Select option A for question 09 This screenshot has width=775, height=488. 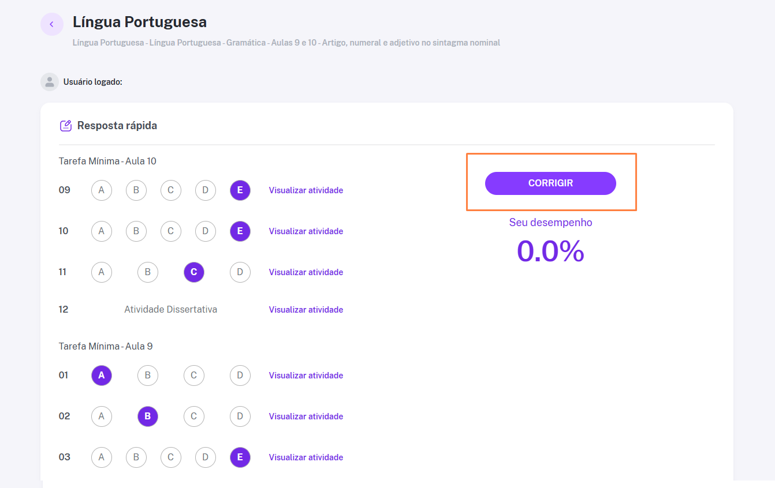point(102,190)
